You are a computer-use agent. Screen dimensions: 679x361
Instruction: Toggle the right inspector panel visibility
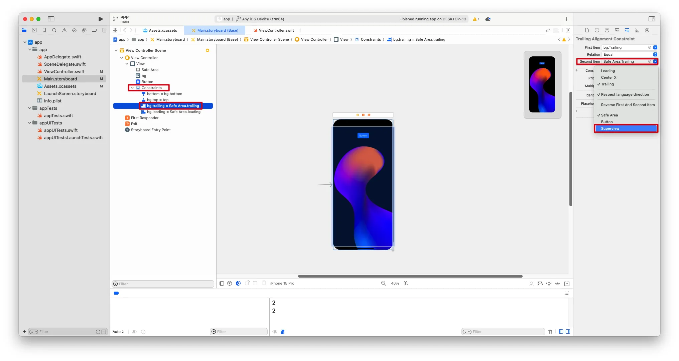coord(652,19)
